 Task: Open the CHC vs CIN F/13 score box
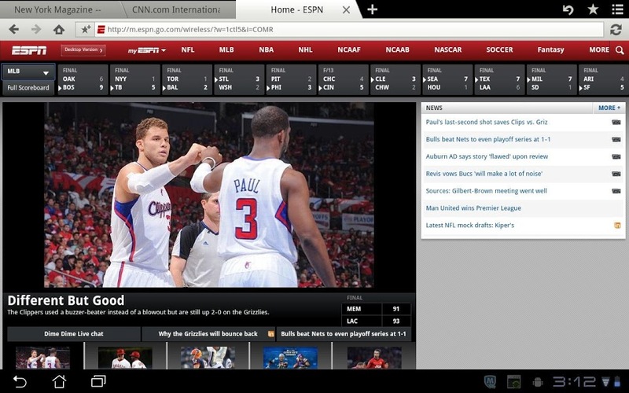(x=344, y=80)
